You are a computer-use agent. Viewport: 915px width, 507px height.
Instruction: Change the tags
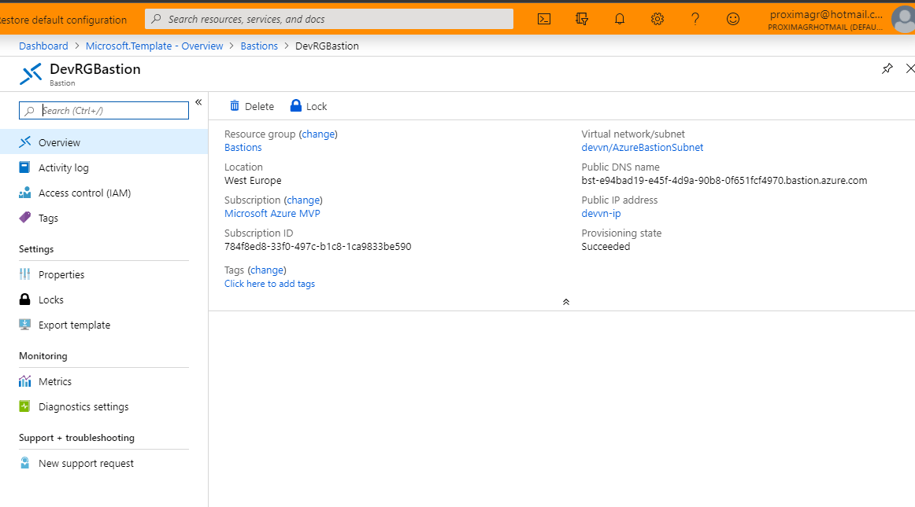tap(267, 270)
